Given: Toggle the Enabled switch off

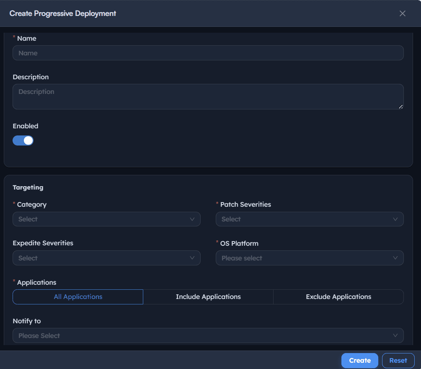Looking at the screenshot, I should 23,140.
